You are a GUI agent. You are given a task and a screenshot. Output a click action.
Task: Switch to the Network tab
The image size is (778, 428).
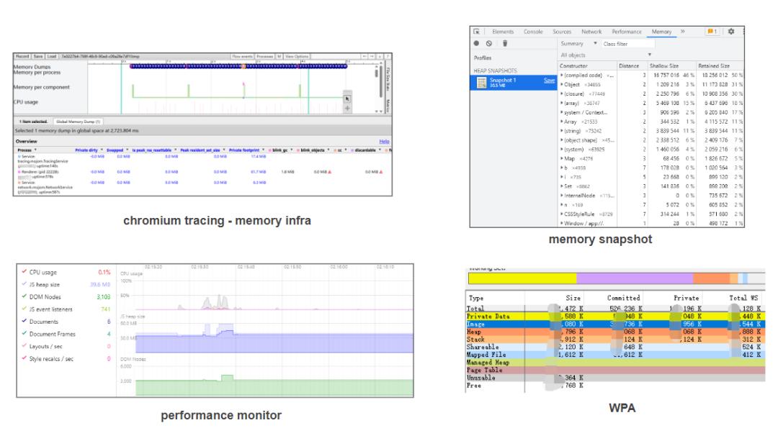591,32
